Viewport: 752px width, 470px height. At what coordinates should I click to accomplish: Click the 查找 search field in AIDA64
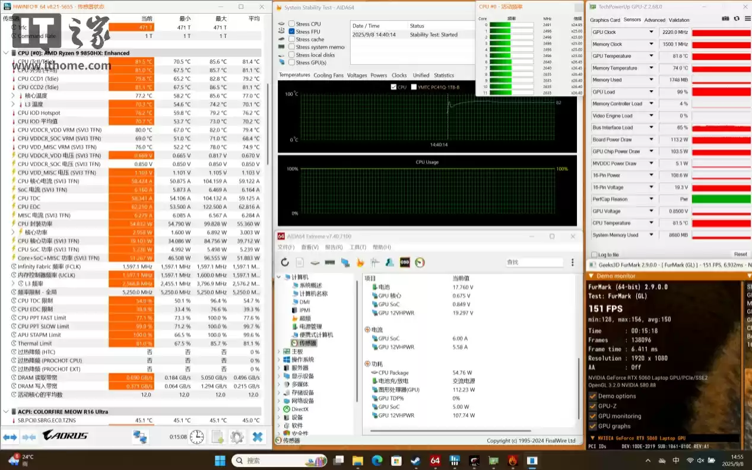click(534, 262)
